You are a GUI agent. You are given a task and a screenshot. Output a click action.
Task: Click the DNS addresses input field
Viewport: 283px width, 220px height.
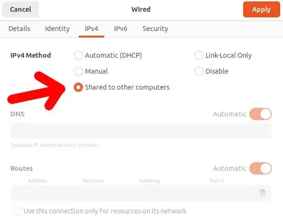click(x=141, y=130)
